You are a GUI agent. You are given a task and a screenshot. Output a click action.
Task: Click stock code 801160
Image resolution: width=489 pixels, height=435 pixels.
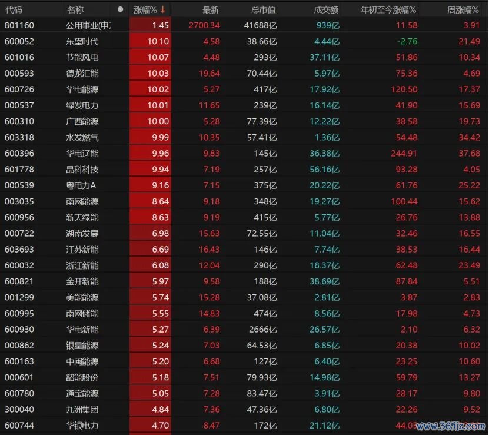[19, 25]
